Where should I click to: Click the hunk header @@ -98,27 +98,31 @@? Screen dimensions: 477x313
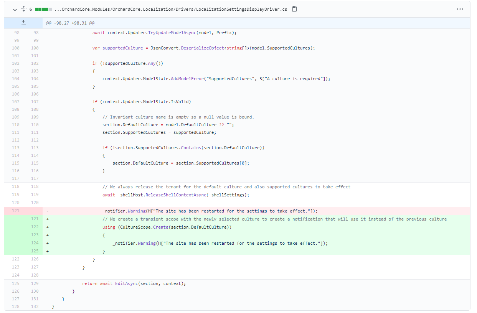pos(70,23)
